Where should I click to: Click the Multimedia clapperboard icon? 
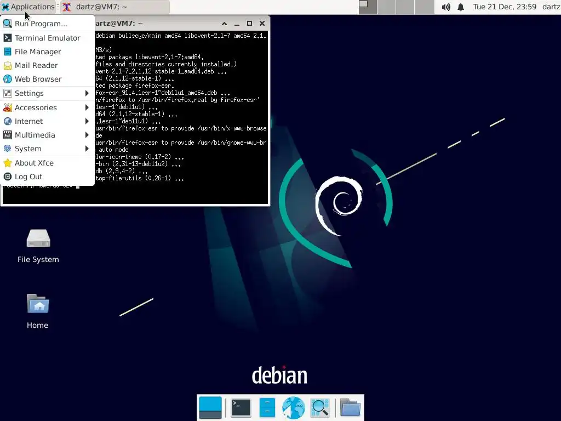pos(8,135)
